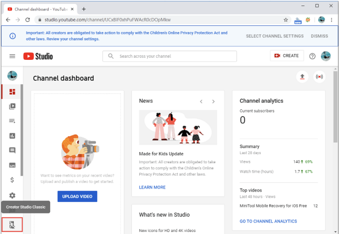Click MiniTool Mobile Recovery for iOS Free video

(273, 206)
